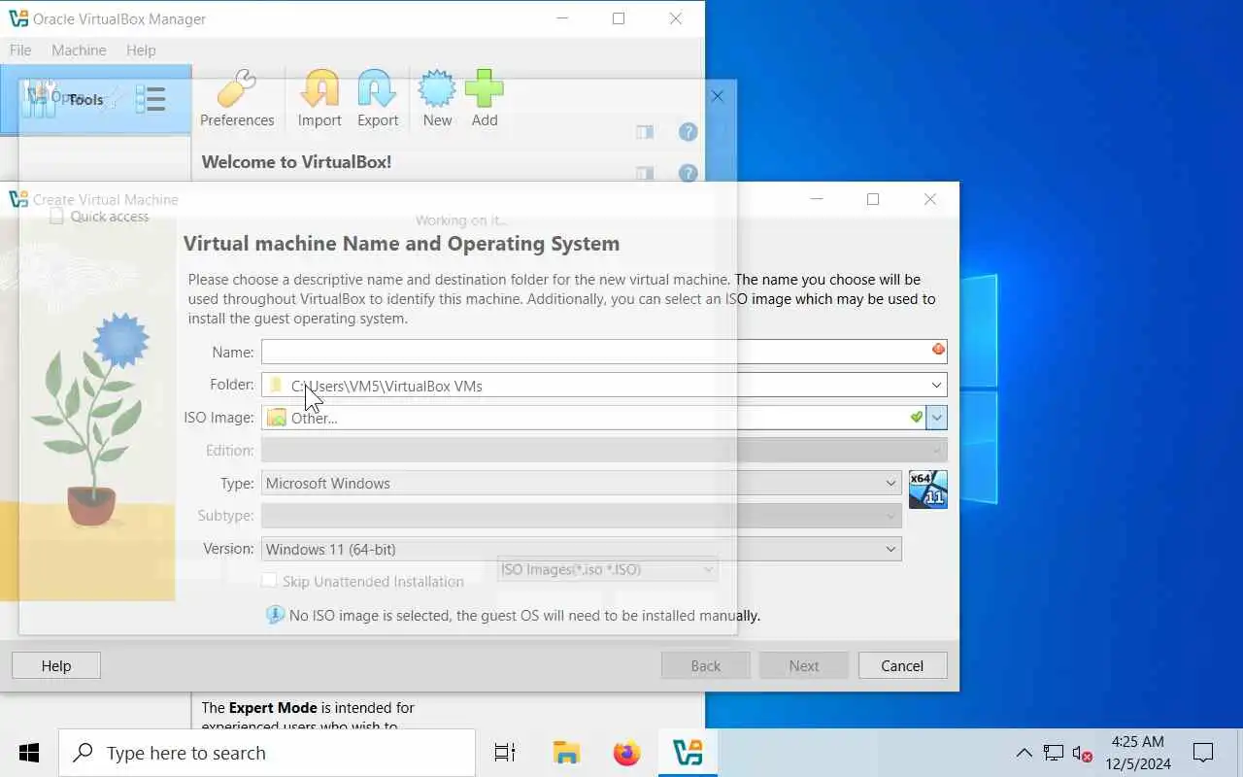Click the Expert Mode text
Viewport: 1243px width, 777px height.
[273, 707]
